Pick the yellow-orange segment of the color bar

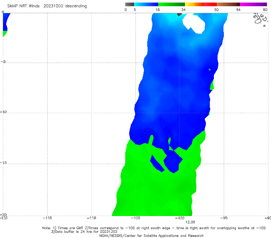[194, 4]
